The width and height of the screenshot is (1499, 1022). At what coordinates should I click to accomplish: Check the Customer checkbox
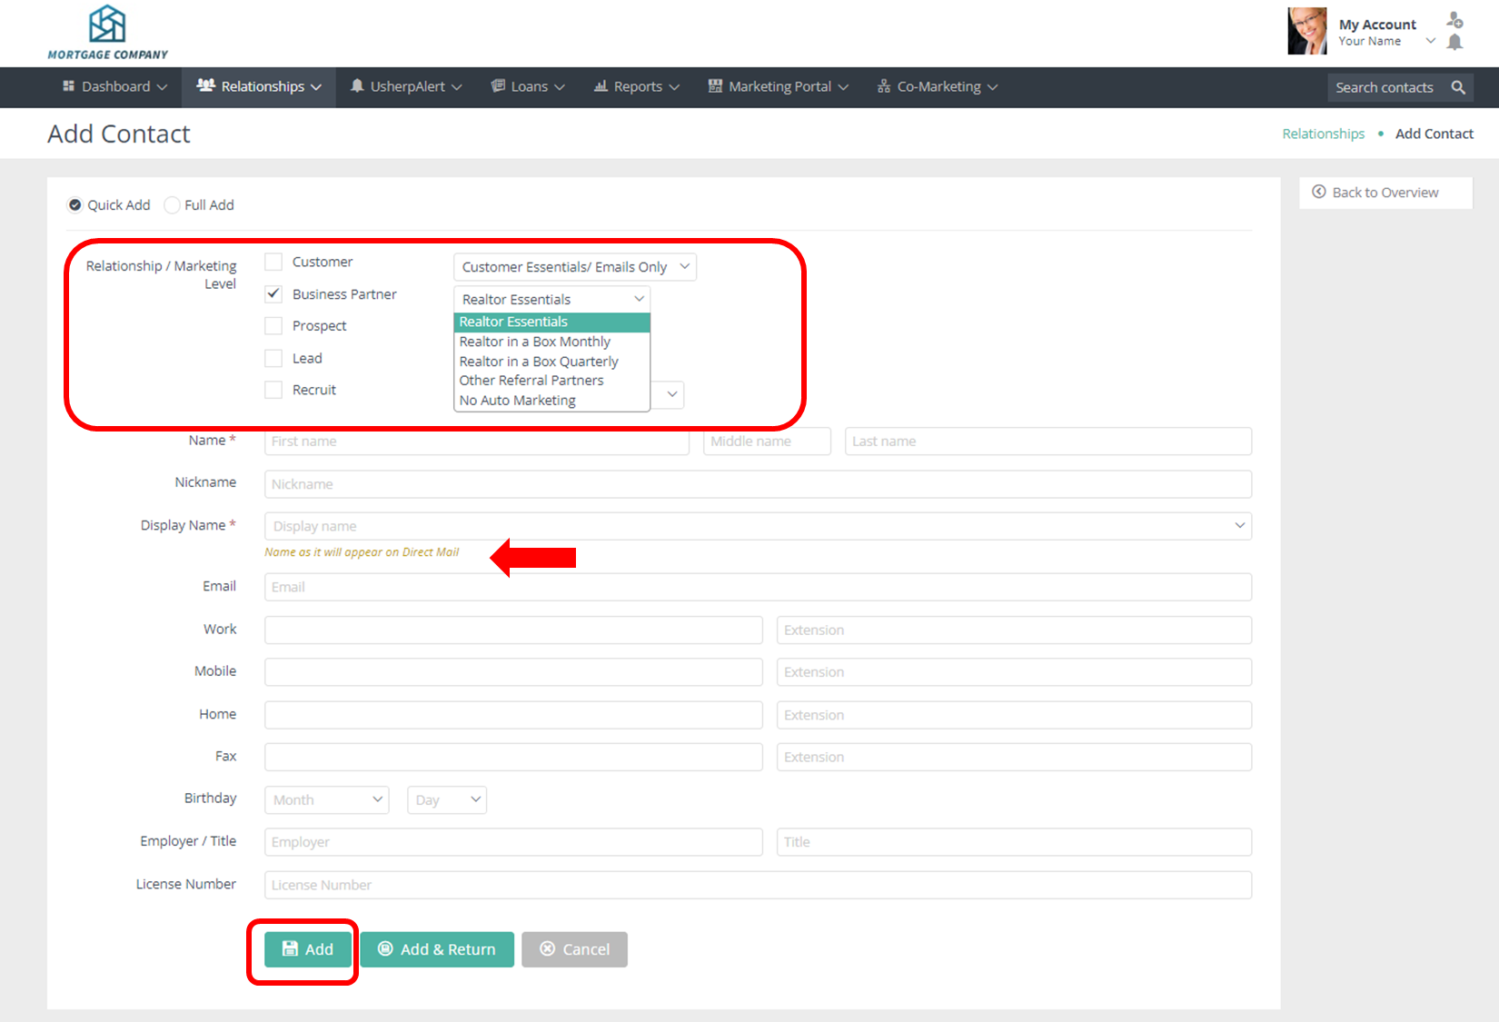pos(273,262)
